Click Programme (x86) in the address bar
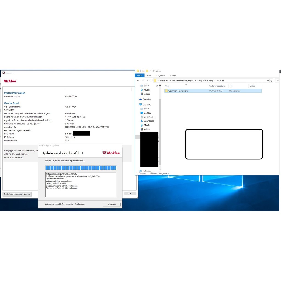Viewport: 281px width, 281px height. (205, 81)
